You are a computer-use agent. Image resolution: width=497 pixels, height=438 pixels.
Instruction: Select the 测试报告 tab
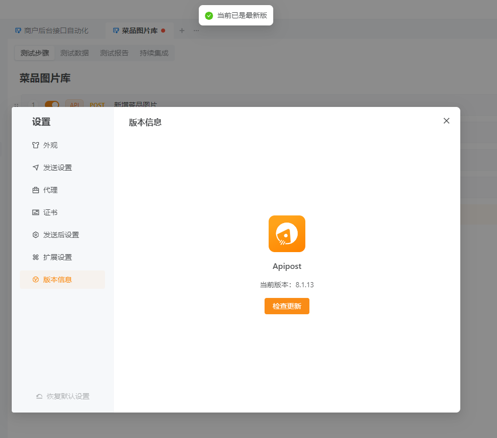tap(114, 53)
